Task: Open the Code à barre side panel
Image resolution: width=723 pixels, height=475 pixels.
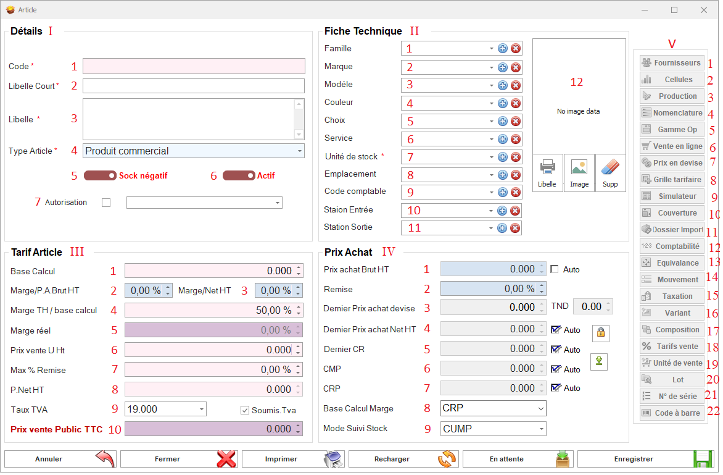Action: click(671, 413)
